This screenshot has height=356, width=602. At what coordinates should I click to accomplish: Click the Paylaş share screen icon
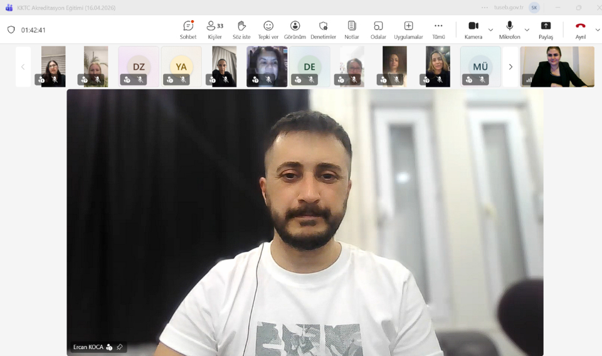tap(546, 29)
